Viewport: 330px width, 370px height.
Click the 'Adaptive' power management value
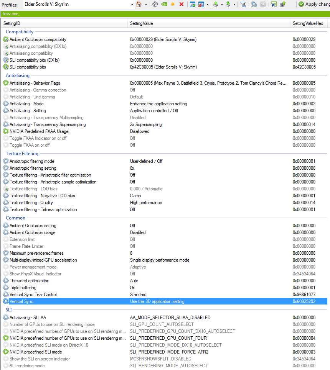[138, 267]
